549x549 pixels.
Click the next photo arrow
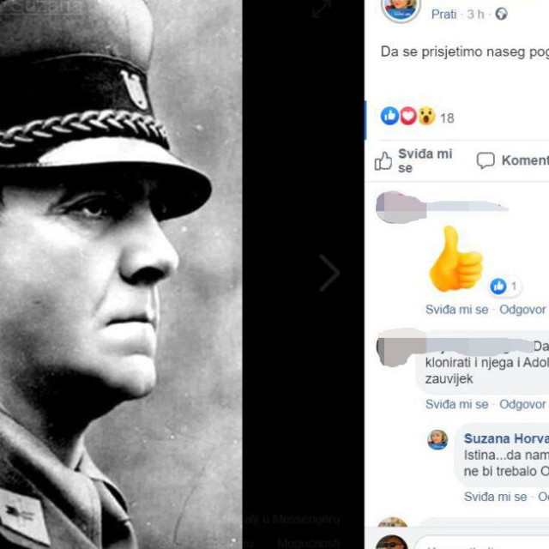tap(329, 274)
